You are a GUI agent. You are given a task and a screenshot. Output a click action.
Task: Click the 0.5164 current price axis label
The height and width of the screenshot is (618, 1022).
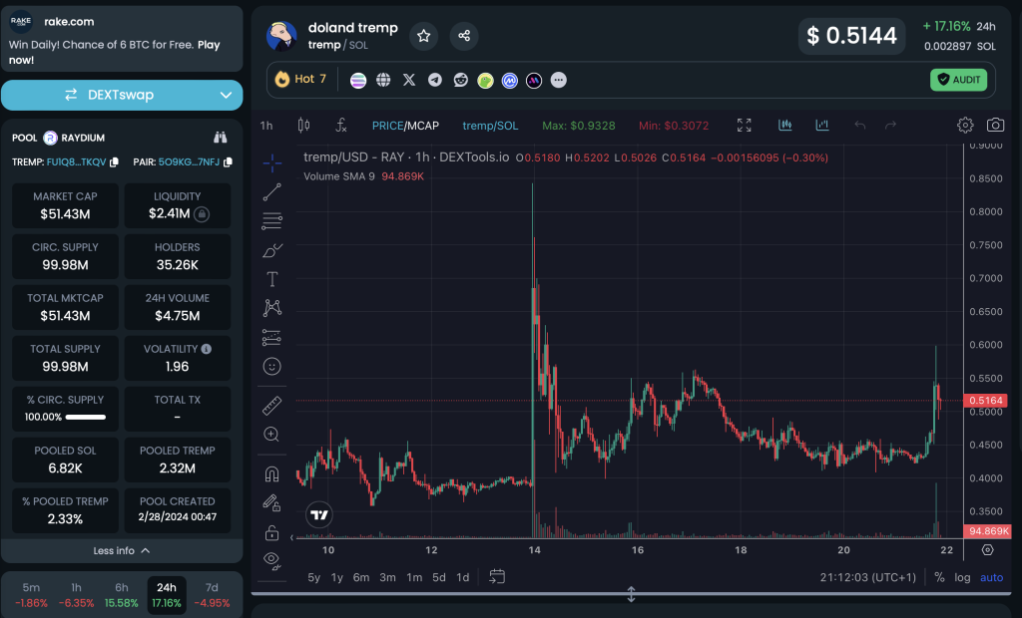click(985, 401)
